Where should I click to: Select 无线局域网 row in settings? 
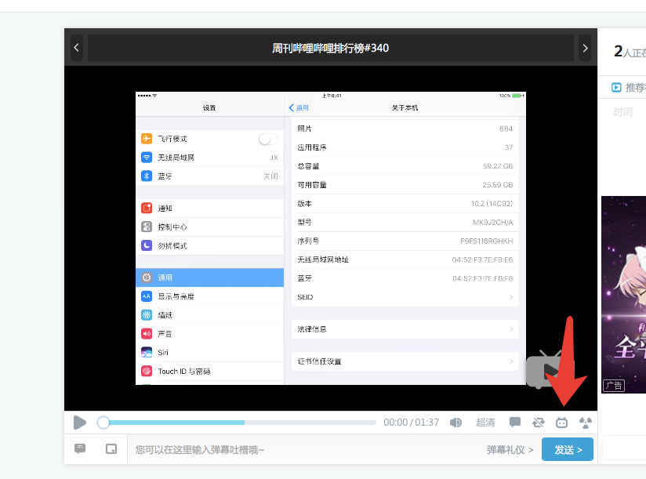click(x=209, y=158)
